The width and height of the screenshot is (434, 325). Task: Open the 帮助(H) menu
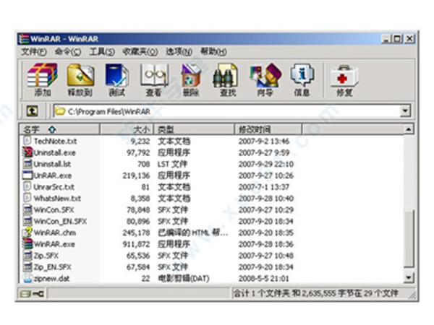coord(213,52)
